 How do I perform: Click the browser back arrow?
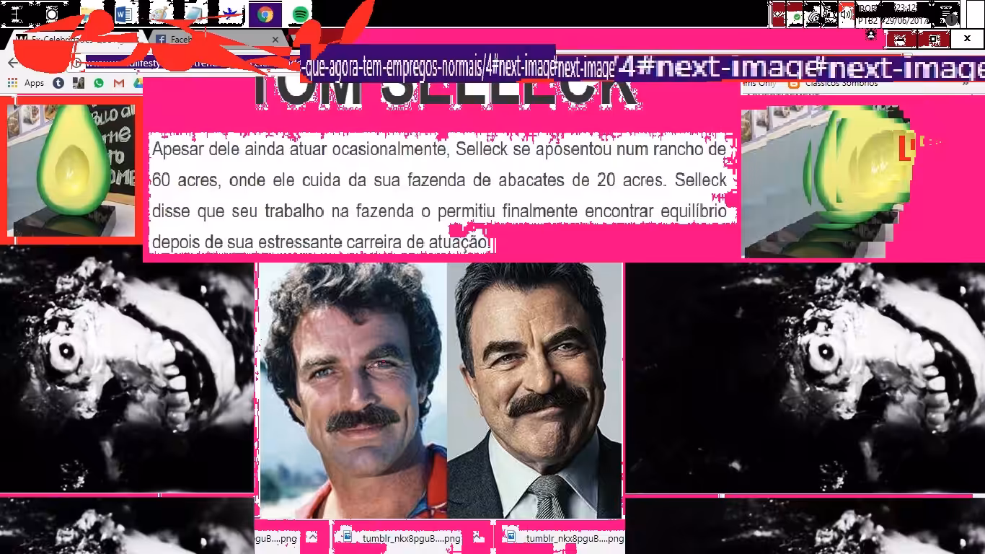point(12,63)
